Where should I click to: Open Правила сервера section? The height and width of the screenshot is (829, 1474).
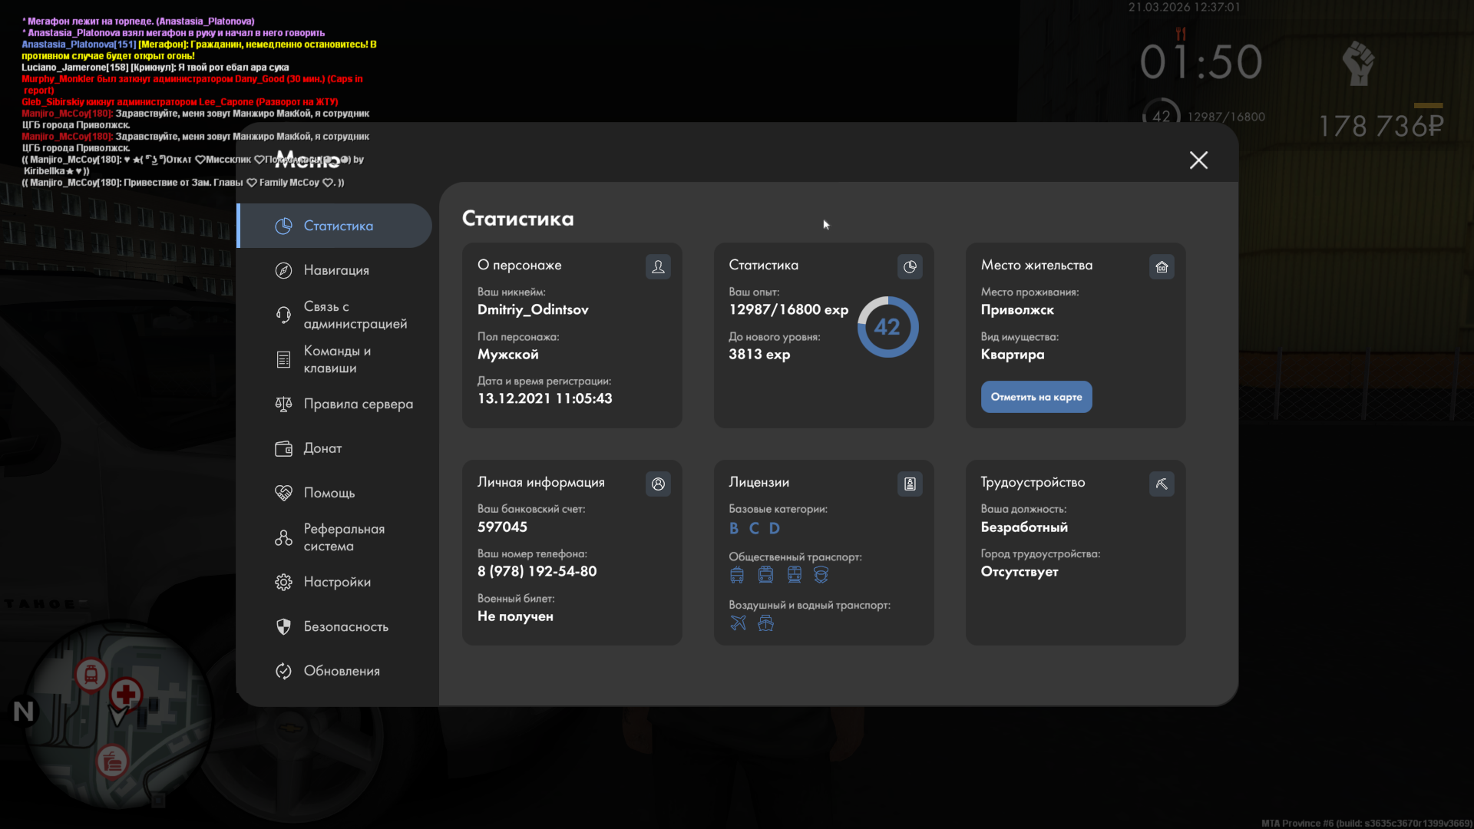(358, 404)
